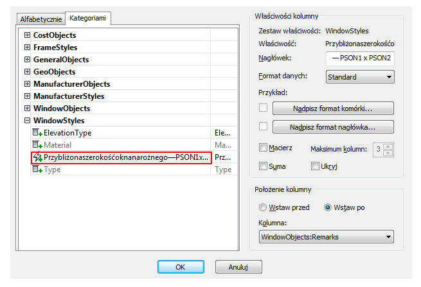Click the lightning formula property icon

pos(37,157)
